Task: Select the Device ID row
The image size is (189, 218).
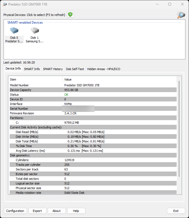Action: pos(93,99)
